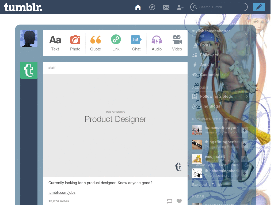
Task: Open the Legal footer link
Action: pos(223,165)
